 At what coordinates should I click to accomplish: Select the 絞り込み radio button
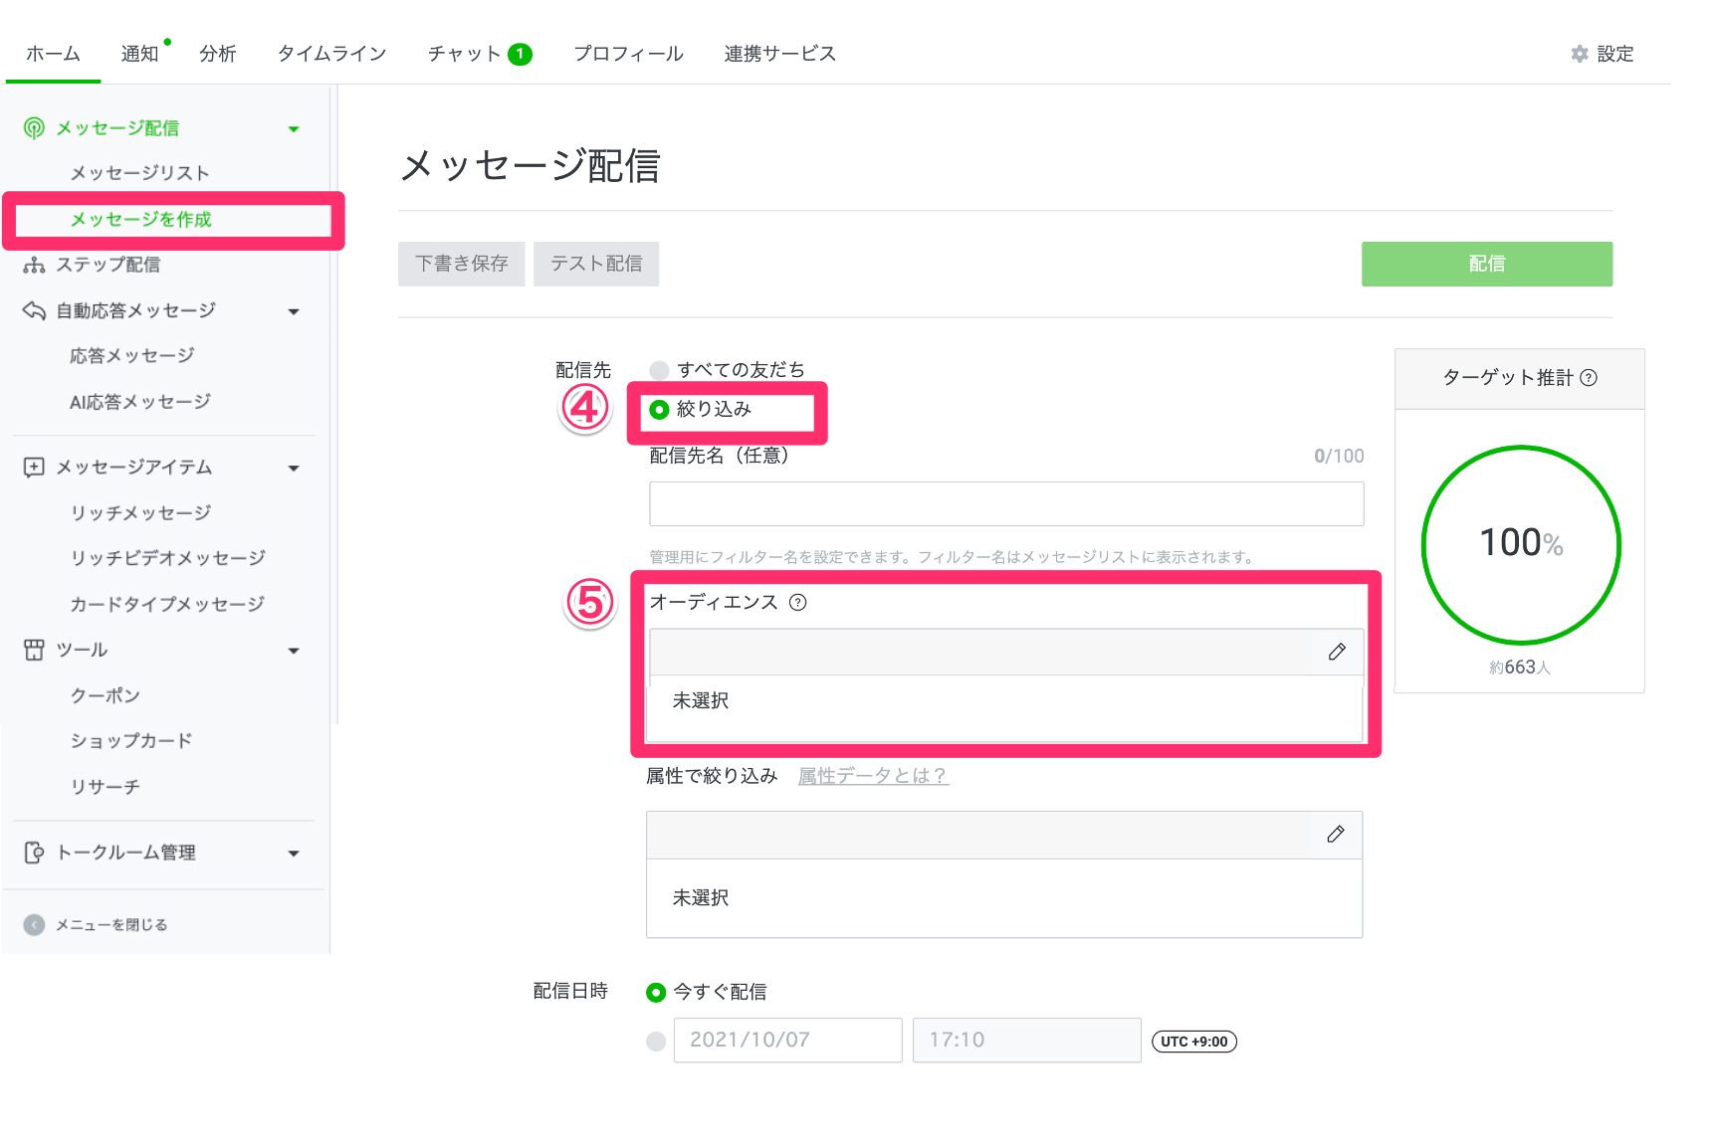660,409
